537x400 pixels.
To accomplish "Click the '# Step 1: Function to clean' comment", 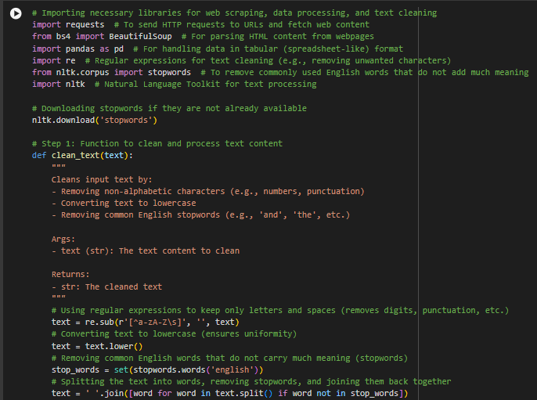I will (157, 143).
